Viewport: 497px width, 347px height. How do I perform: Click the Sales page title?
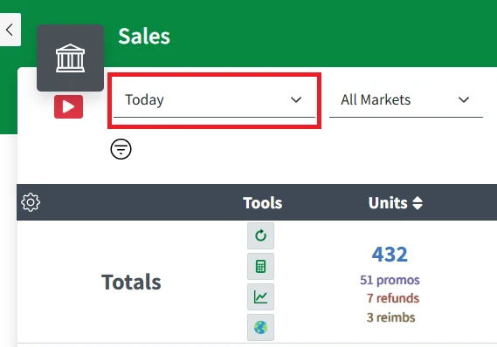tap(144, 36)
